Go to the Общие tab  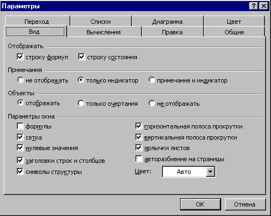coord(234,32)
